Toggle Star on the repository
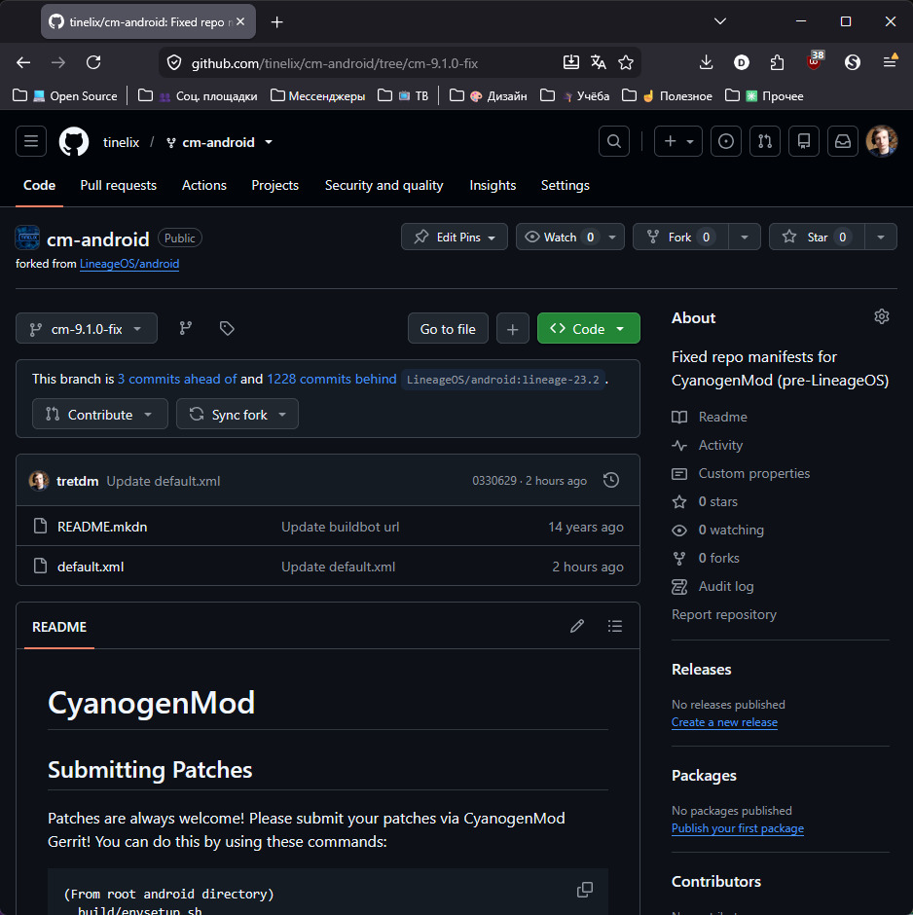Screen dimensions: 913x915 pyautogui.click(x=817, y=237)
